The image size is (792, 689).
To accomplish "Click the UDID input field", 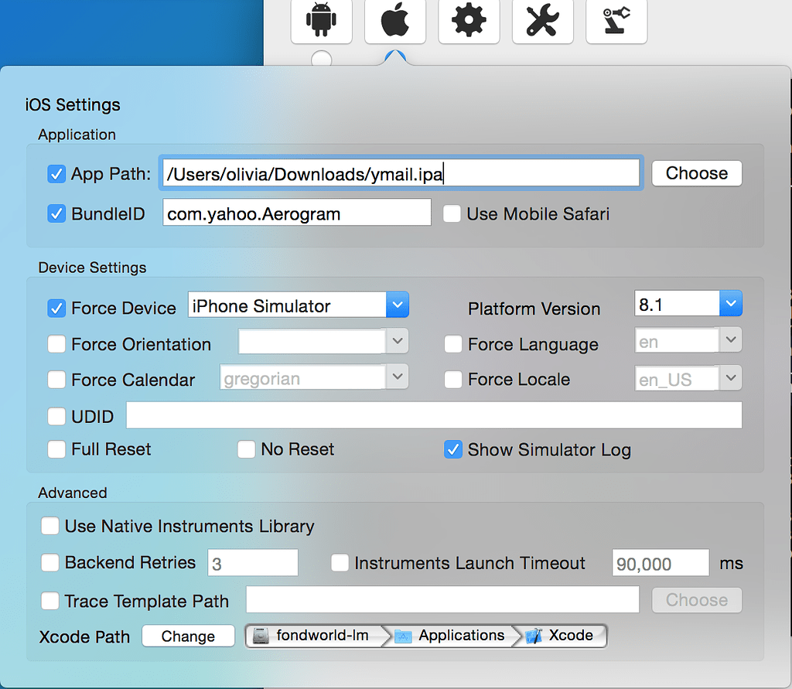I will click(435, 416).
